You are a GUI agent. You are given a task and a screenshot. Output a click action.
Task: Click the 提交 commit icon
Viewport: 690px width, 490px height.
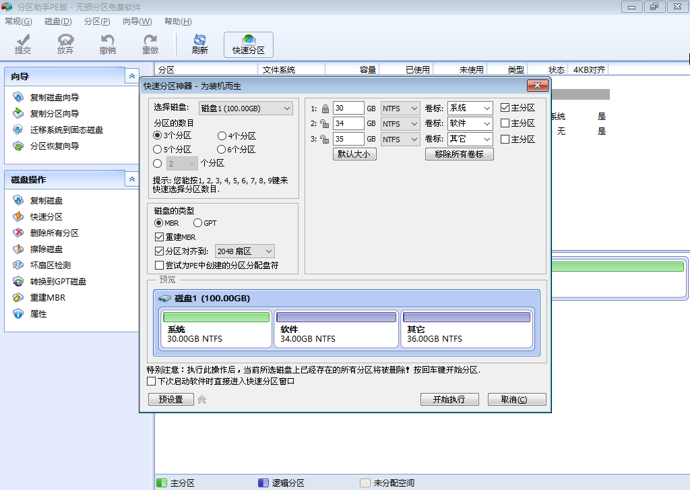[22, 42]
